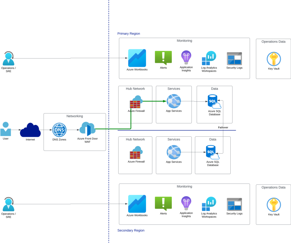Click Azure Firewall icon in Primary Region hub
291x243 pixels.
pyautogui.click(x=136, y=102)
